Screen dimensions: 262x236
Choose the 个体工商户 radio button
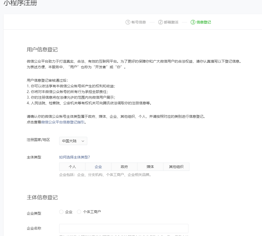(x=79, y=212)
